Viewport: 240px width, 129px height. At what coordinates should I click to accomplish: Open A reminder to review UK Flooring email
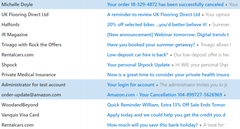coord(153,15)
